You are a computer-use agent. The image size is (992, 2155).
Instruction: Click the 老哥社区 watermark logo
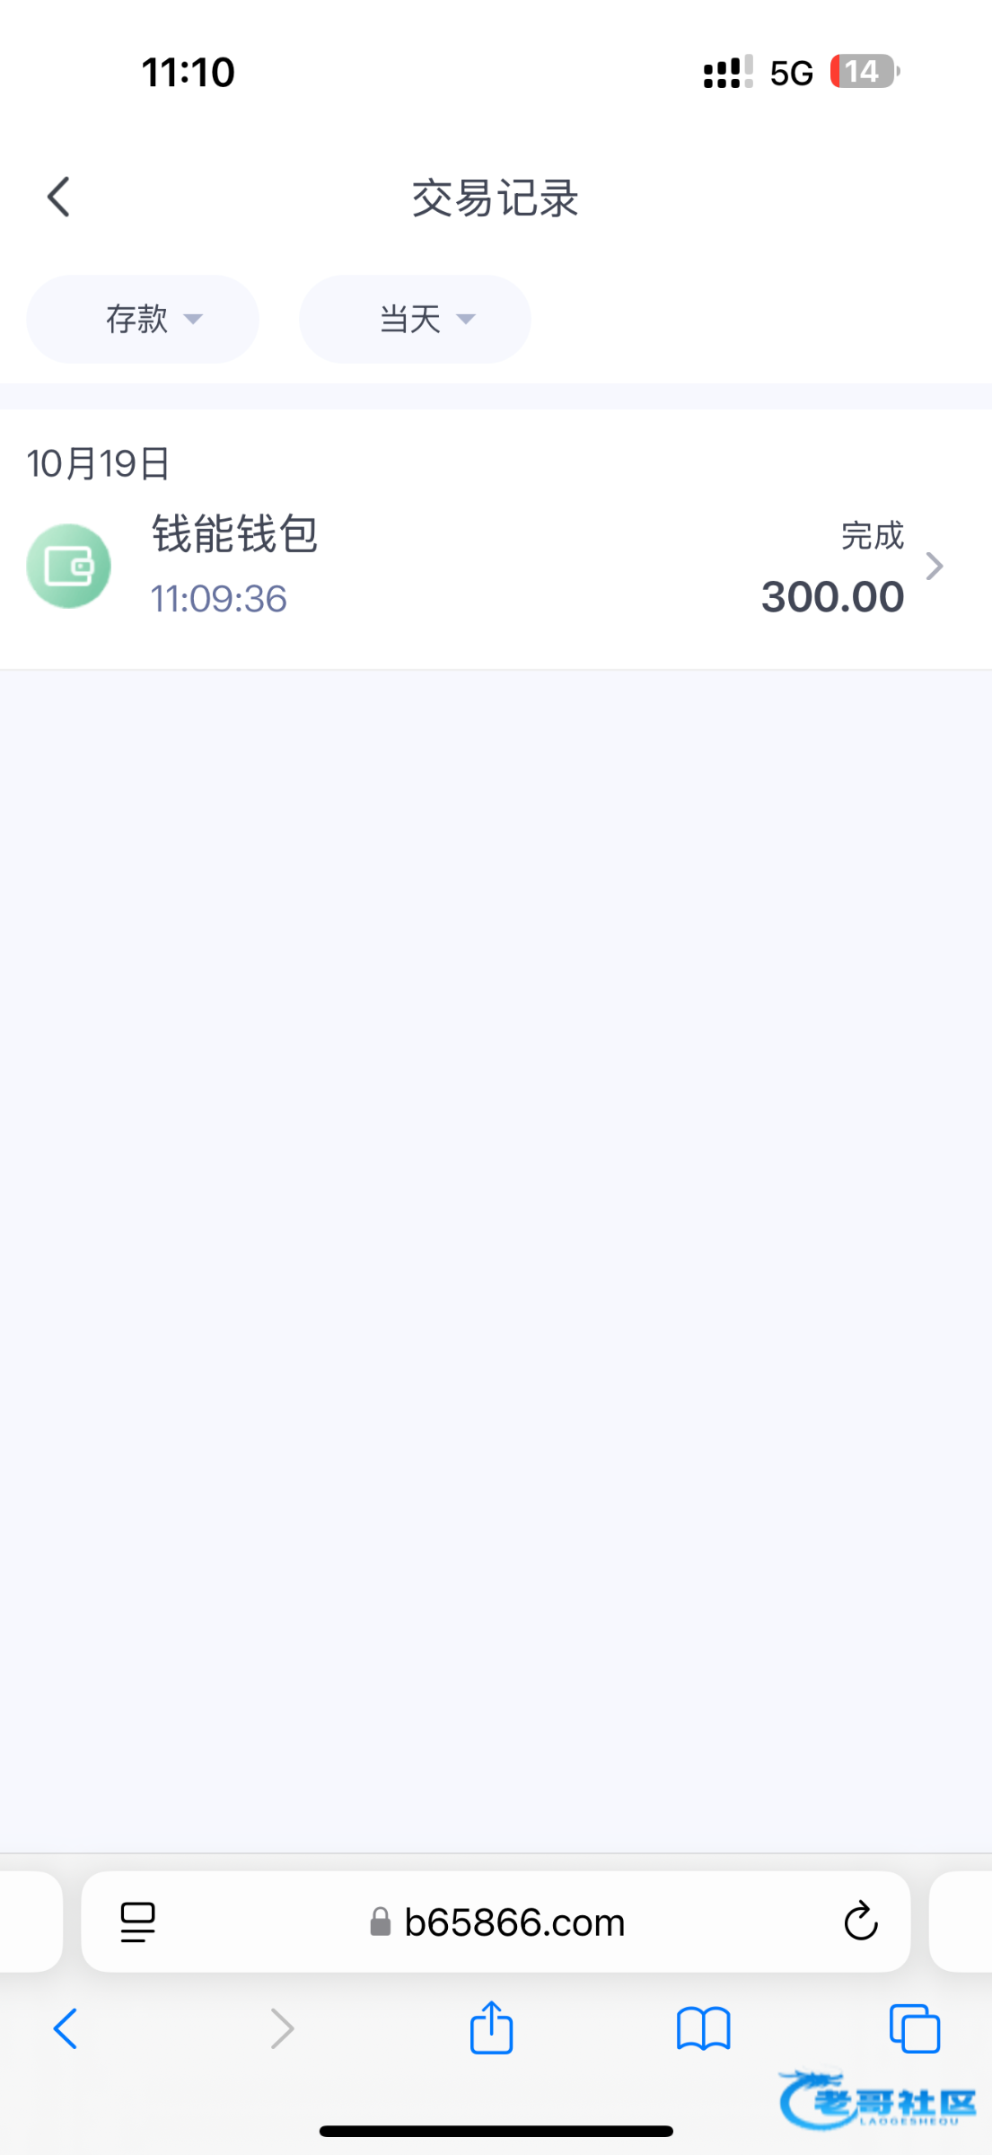[x=877, y=2101]
